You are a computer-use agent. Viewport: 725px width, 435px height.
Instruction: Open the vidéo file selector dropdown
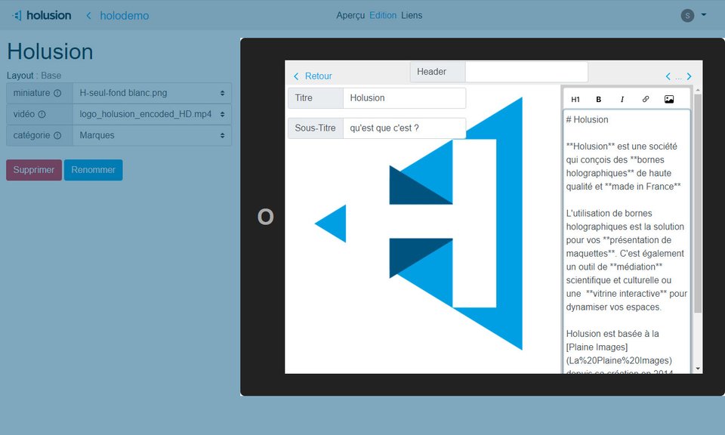(153, 114)
